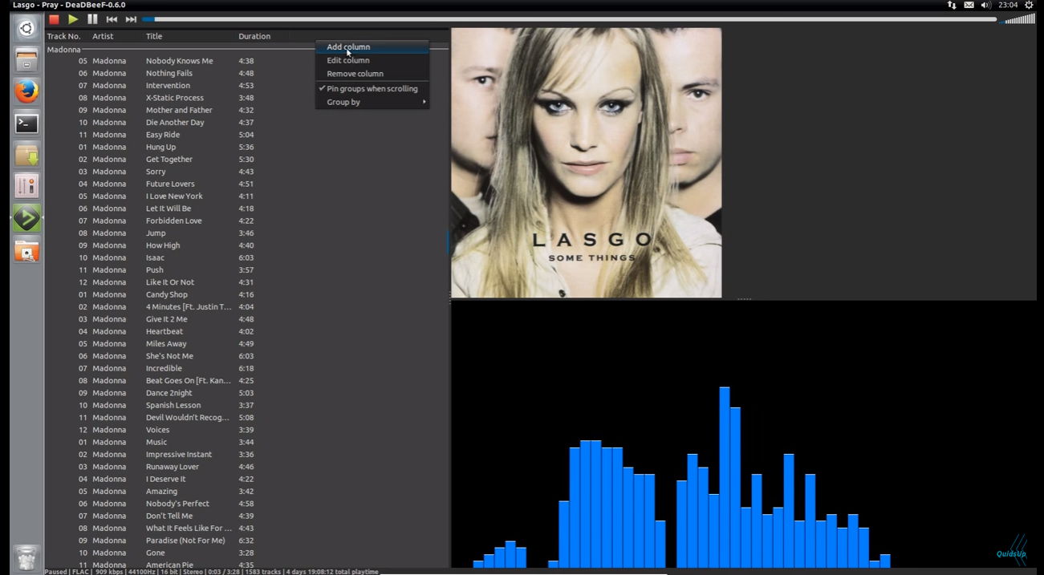Open the orange folder search launcher icon
This screenshot has height=575, width=1044.
(x=26, y=250)
